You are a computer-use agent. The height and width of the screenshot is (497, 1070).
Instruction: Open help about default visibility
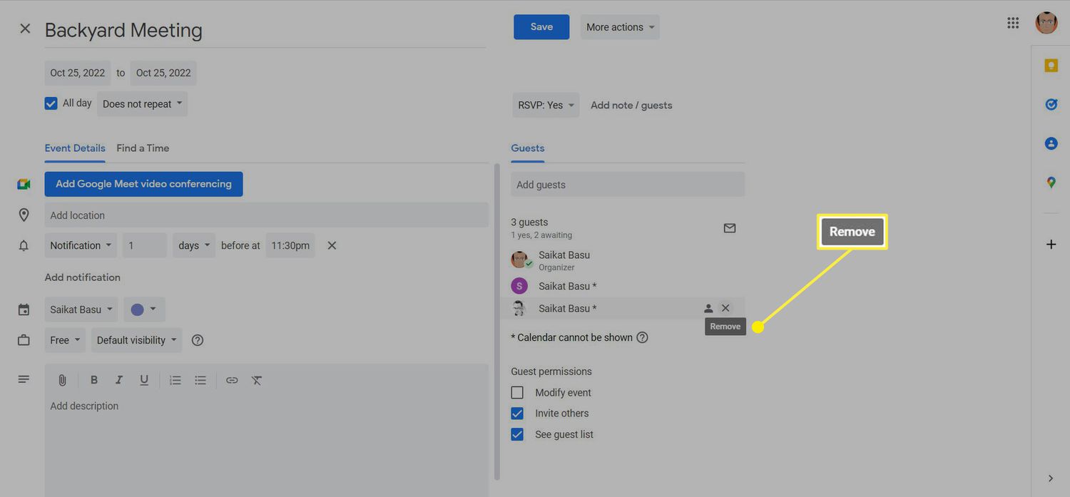198,340
